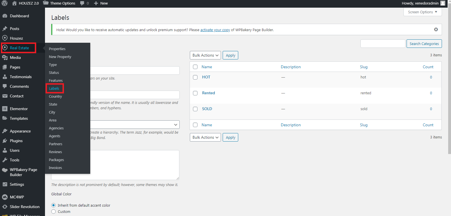Viewport: 451px width, 216px height.
Task: Choose New Property in the submenu
Action: click(60, 57)
